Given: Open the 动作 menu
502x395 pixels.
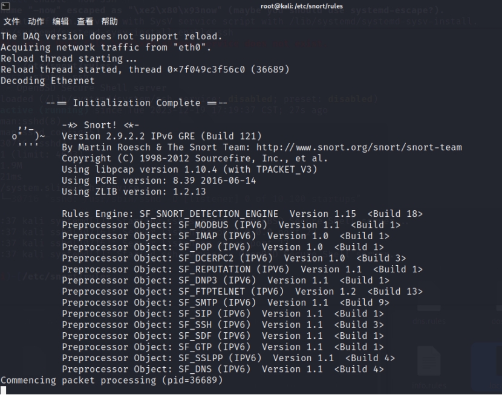Looking at the screenshot, I should click(x=36, y=22).
